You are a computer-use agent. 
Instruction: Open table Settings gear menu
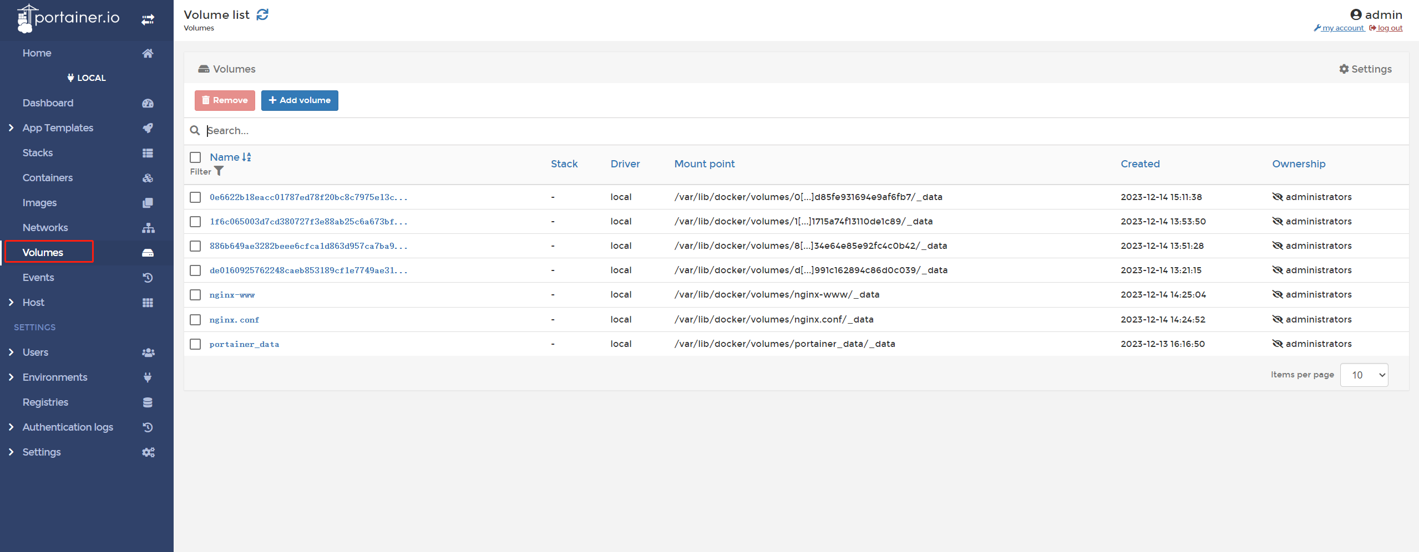(1365, 69)
